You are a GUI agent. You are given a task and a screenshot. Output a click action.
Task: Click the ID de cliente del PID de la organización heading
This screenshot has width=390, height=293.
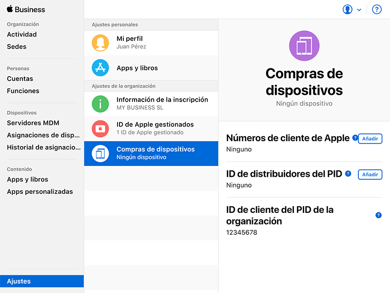[280, 215]
